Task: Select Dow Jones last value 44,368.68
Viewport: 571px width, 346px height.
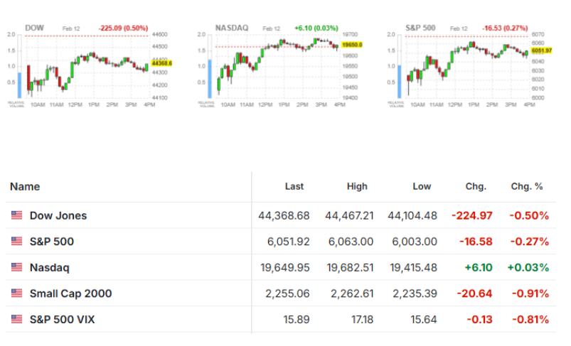Action: [x=284, y=216]
